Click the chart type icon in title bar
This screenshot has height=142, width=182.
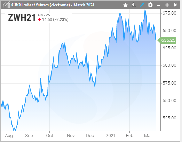pyautogui.click(x=6, y=5)
